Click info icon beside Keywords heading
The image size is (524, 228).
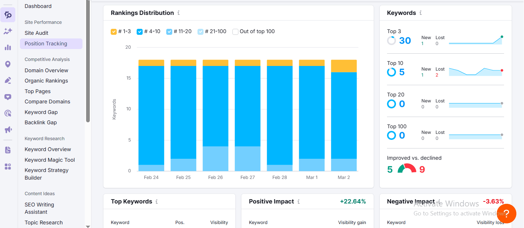421,13
